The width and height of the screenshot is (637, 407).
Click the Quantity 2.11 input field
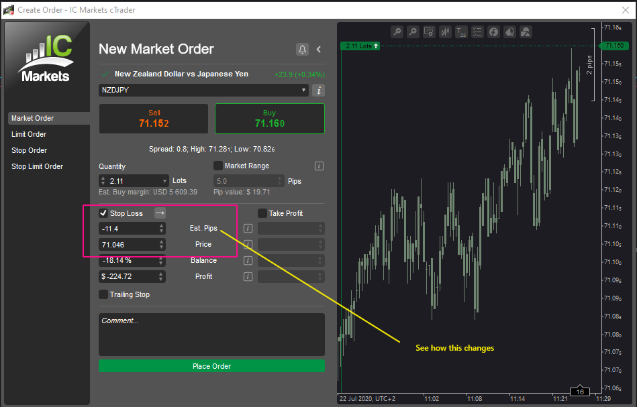(x=134, y=181)
